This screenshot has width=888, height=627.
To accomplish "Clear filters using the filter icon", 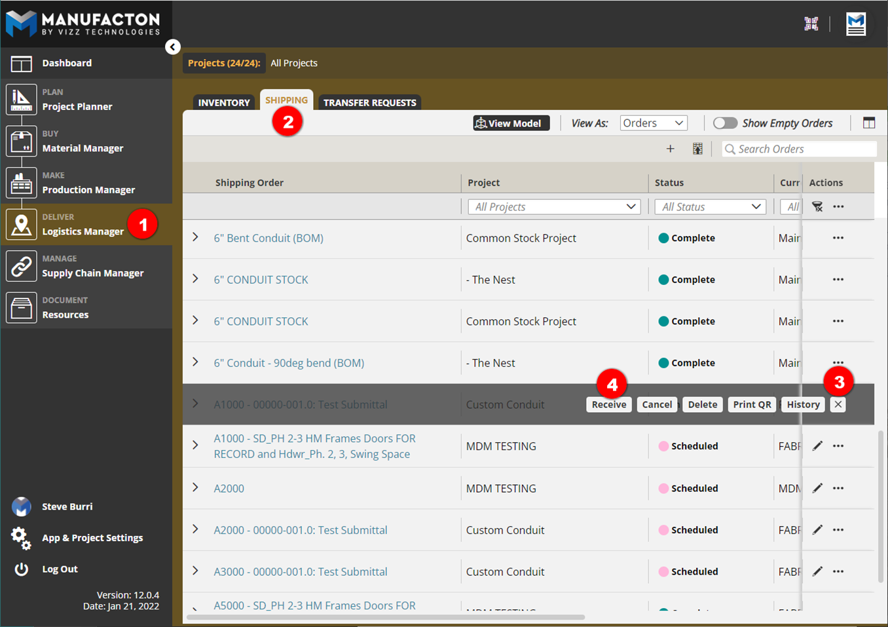I will 817,206.
